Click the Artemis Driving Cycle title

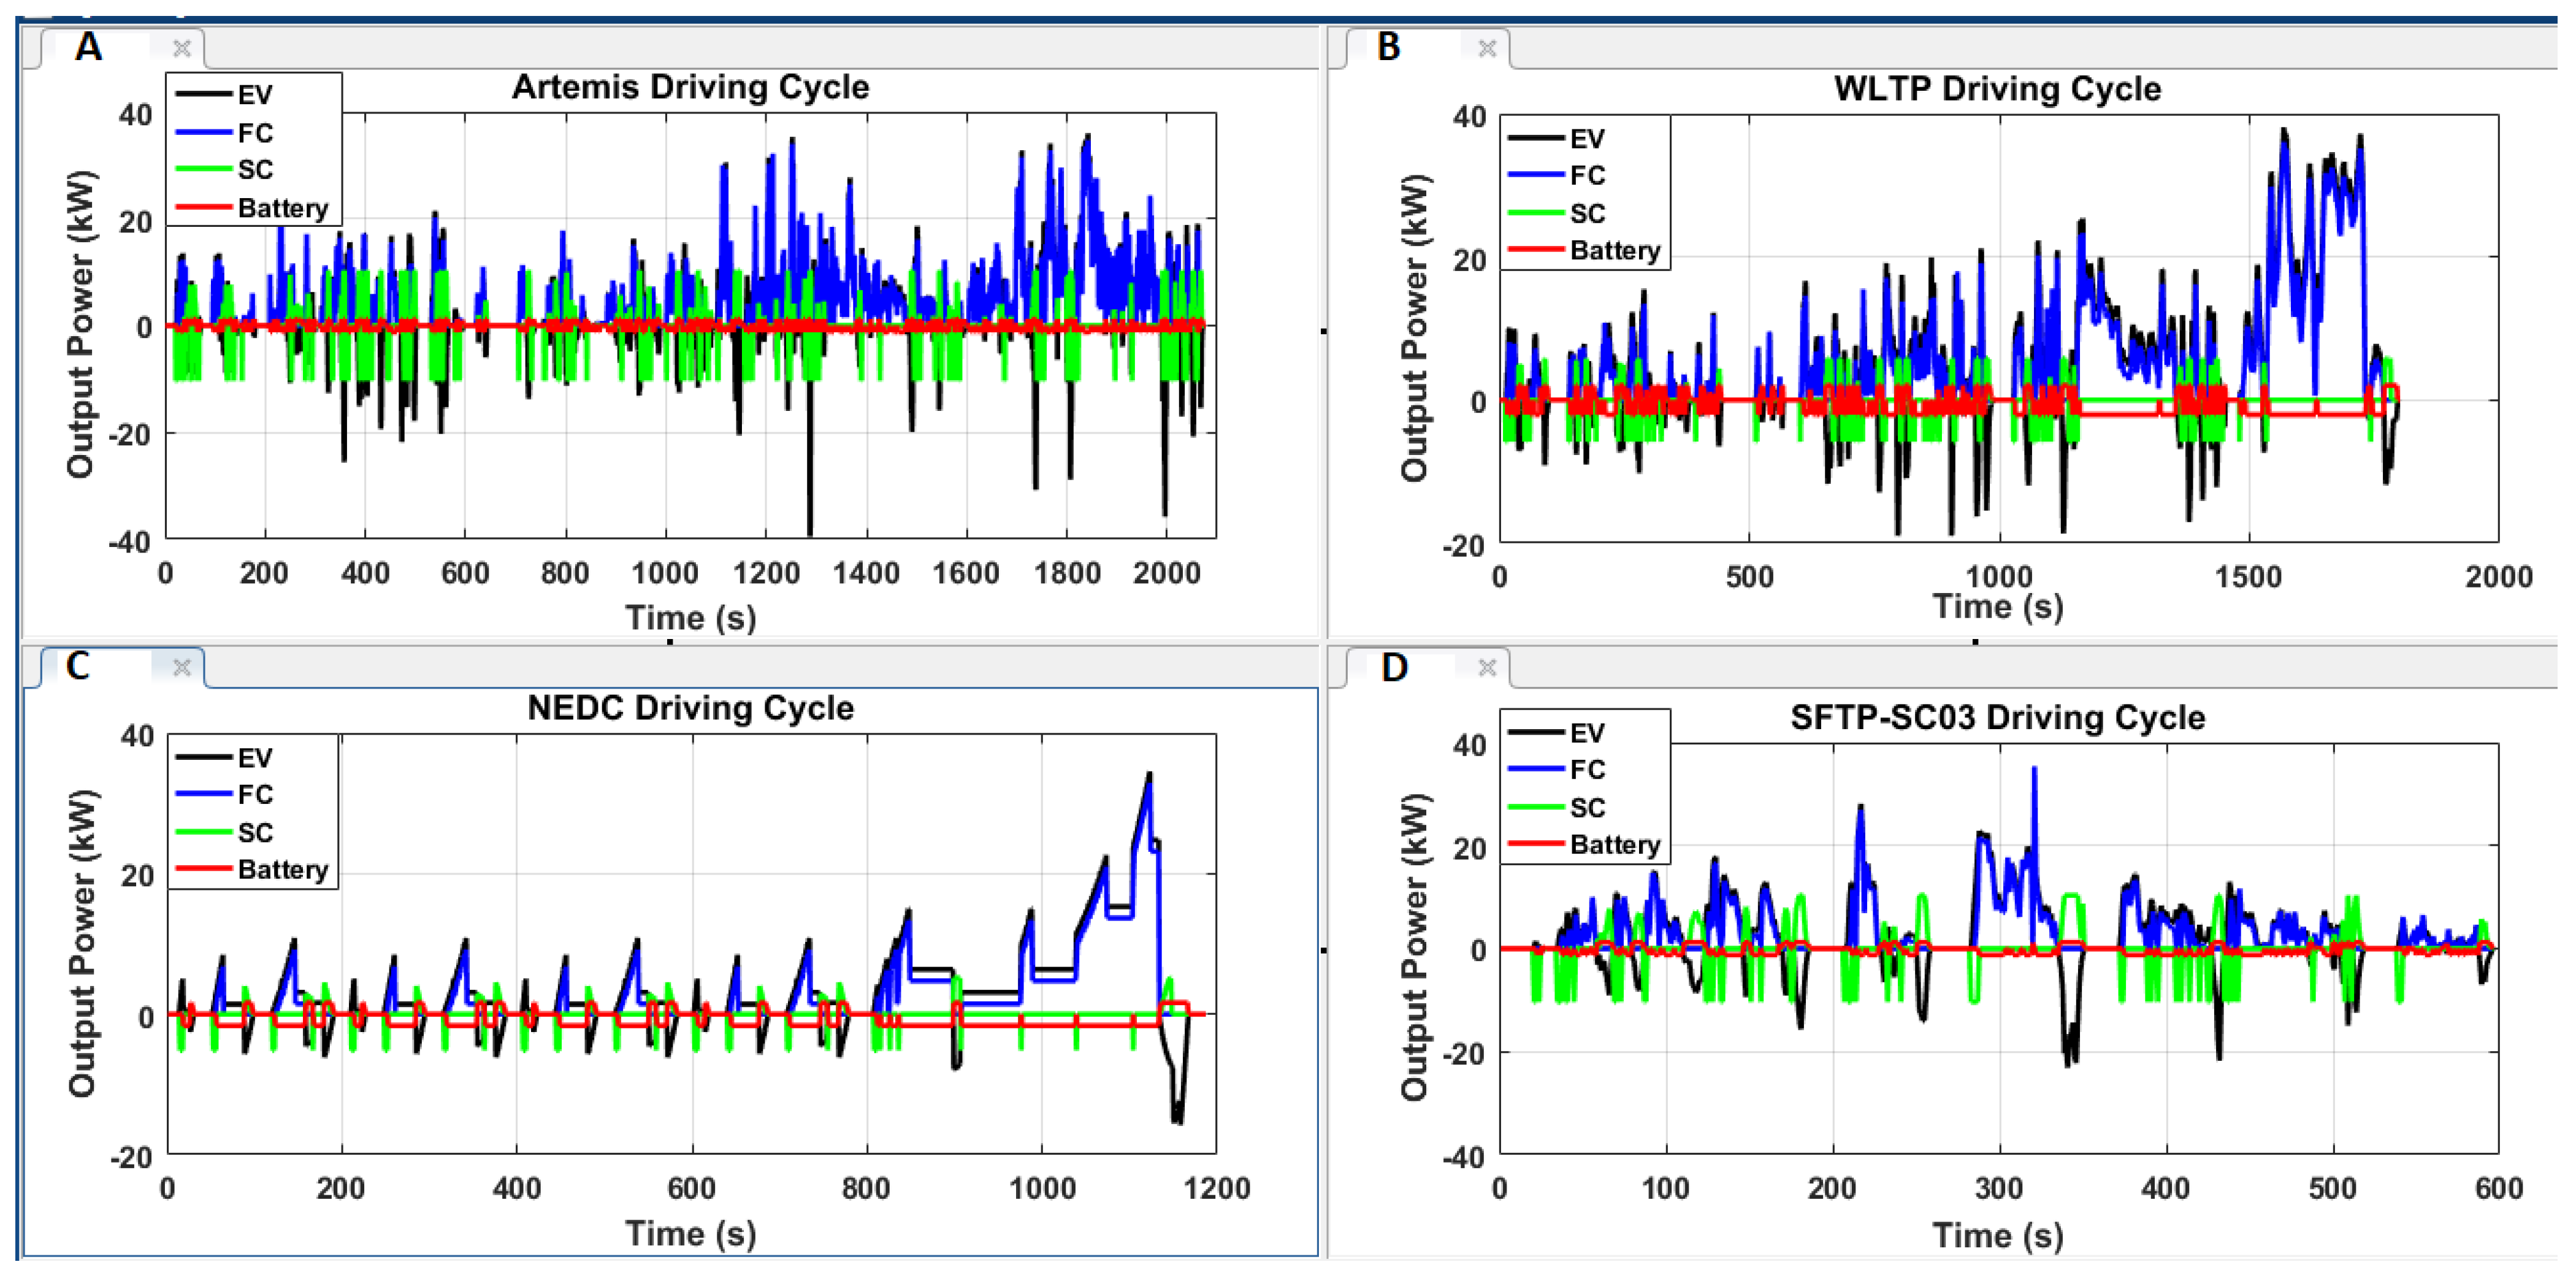[x=690, y=87]
